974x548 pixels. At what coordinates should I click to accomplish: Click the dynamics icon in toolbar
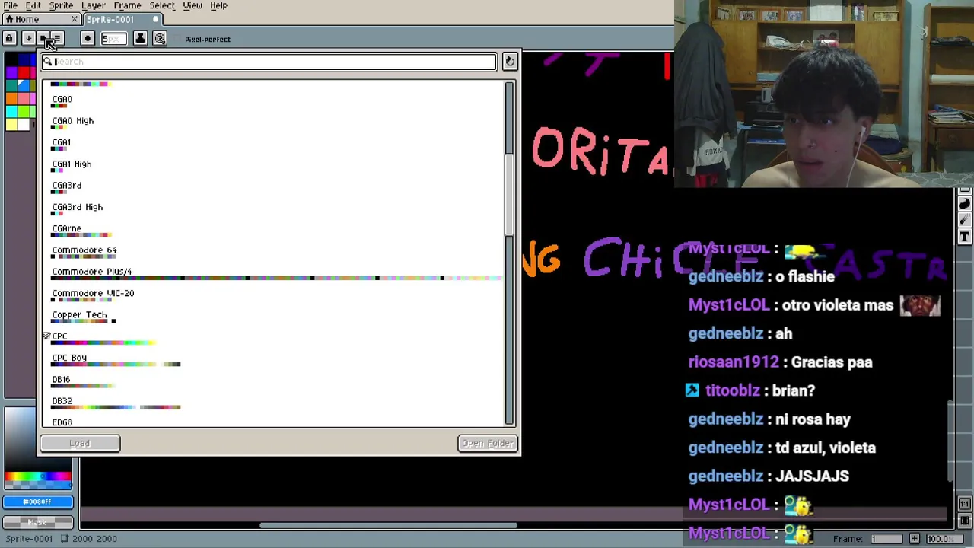160,39
